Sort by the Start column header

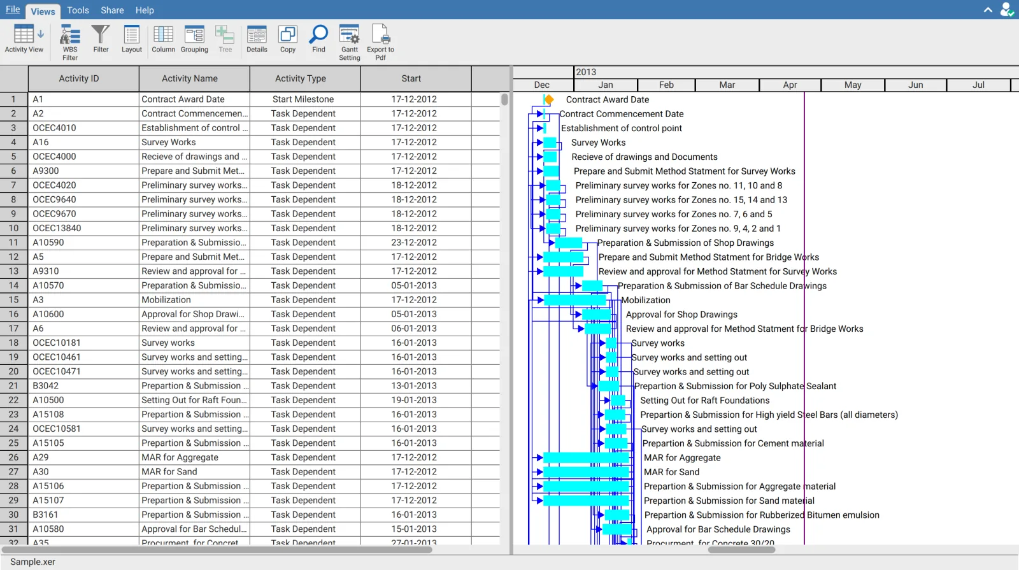416,79
